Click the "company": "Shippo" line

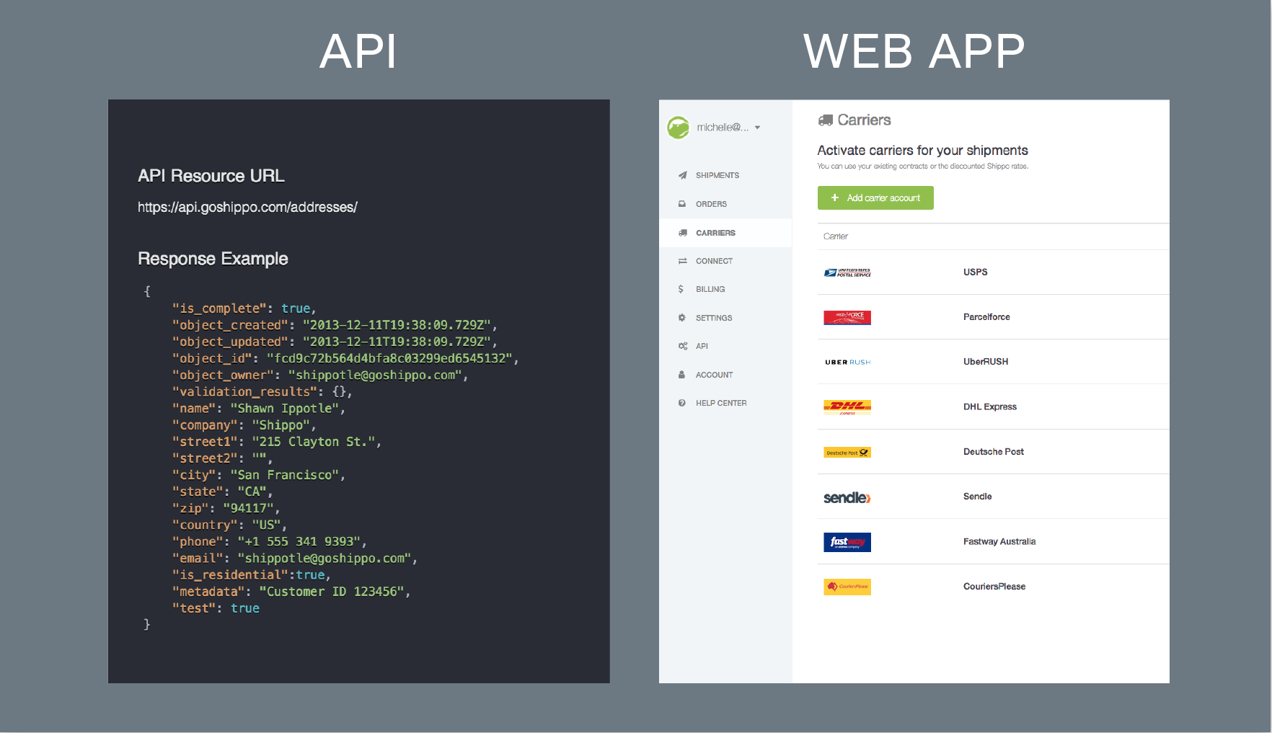244,425
